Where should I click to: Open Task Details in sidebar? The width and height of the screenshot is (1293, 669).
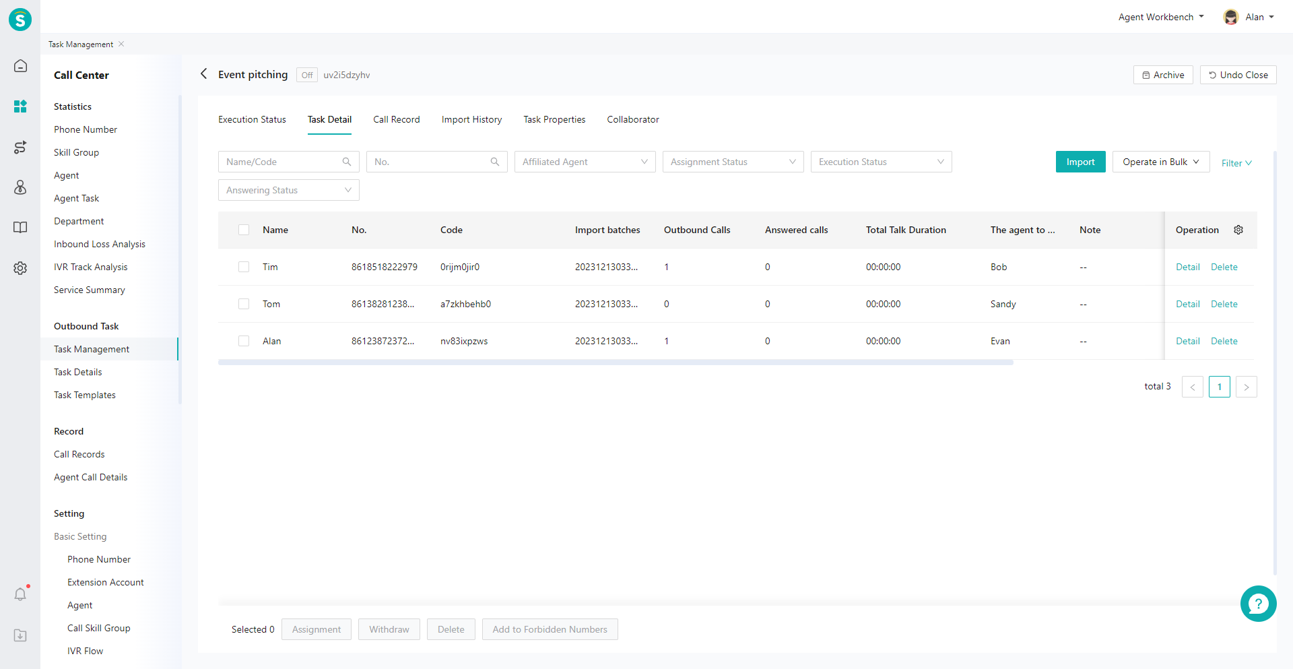[x=78, y=372]
